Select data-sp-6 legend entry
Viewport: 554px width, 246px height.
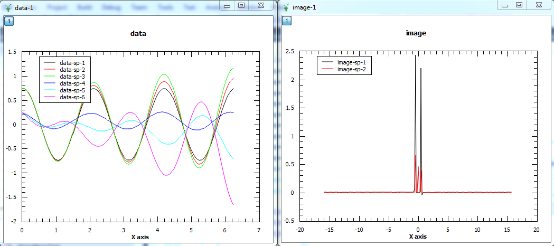[x=72, y=97]
